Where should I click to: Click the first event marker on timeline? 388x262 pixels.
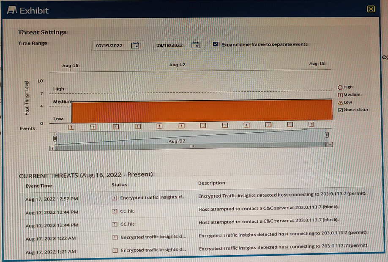tap(71, 126)
